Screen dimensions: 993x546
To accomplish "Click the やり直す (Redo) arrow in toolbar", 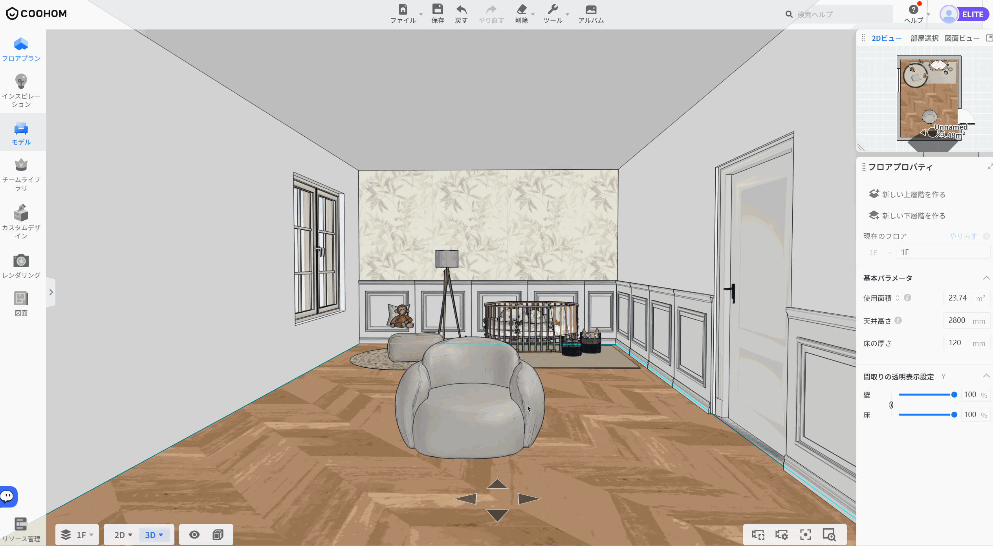I will tap(491, 9).
